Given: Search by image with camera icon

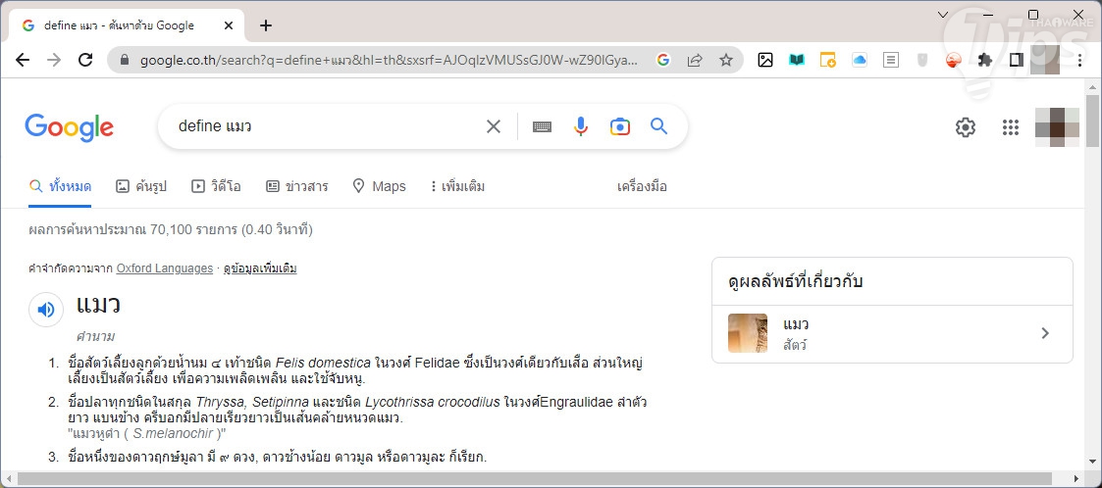Looking at the screenshot, I should (x=620, y=126).
